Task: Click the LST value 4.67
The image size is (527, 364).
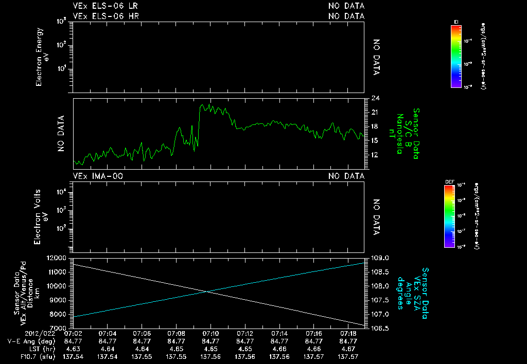Action: pos(348,349)
